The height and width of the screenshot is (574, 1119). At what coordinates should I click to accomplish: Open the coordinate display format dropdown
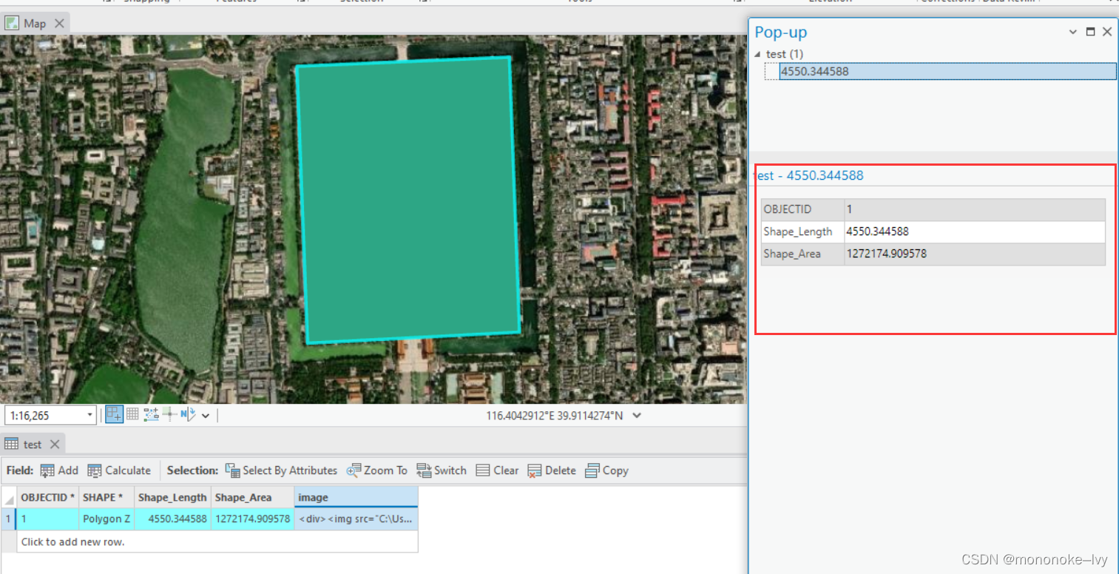click(637, 415)
